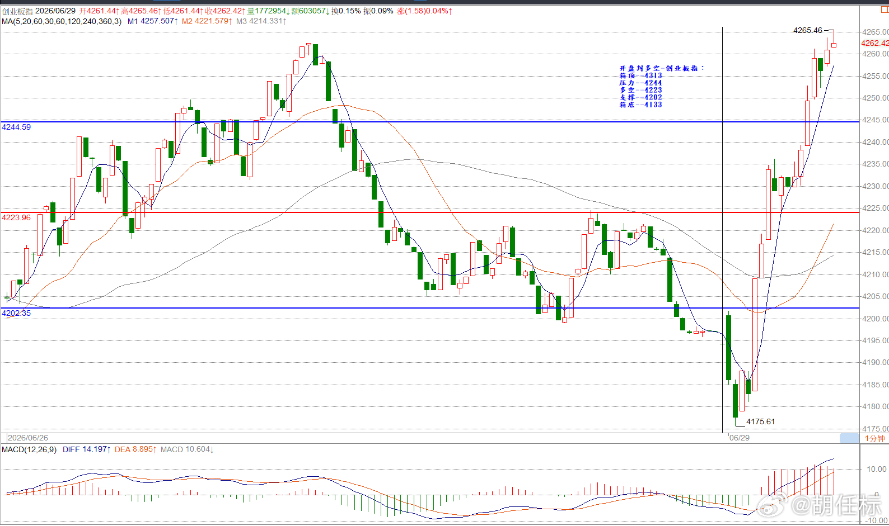Screen dimensions: 889x526
Task: Click the close value 收4262.42 in header
Action: click(x=225, y=11)
